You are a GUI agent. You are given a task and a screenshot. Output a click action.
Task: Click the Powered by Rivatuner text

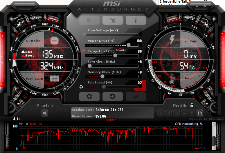[206, 119]
